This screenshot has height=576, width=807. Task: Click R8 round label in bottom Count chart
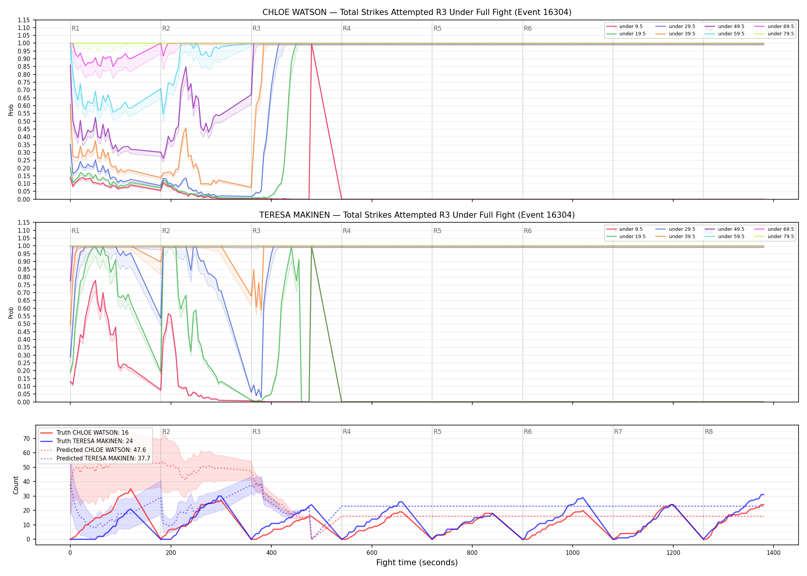[x=709, y=432]
